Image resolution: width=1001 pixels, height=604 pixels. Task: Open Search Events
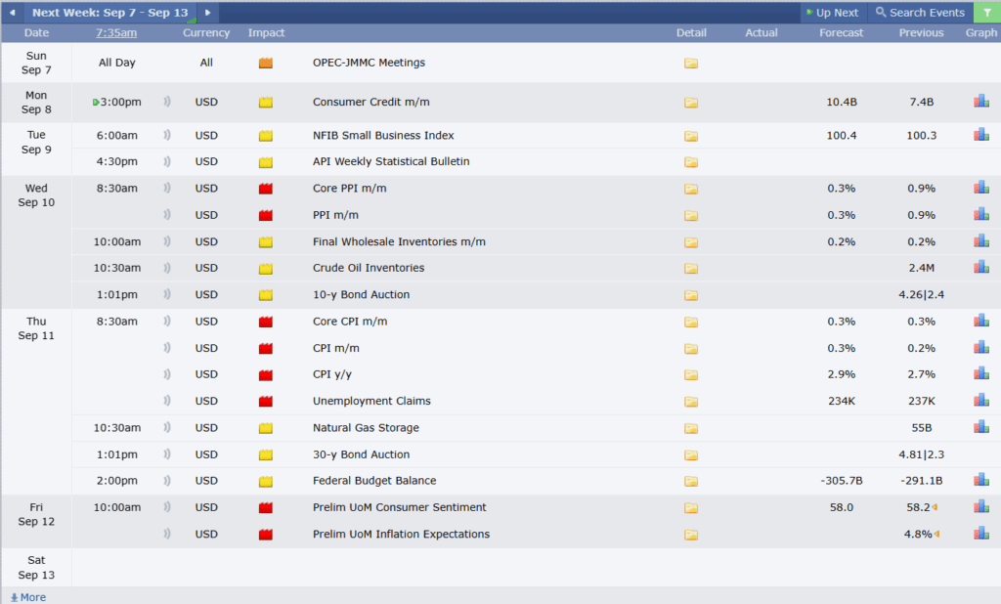[x=920, y=12]
